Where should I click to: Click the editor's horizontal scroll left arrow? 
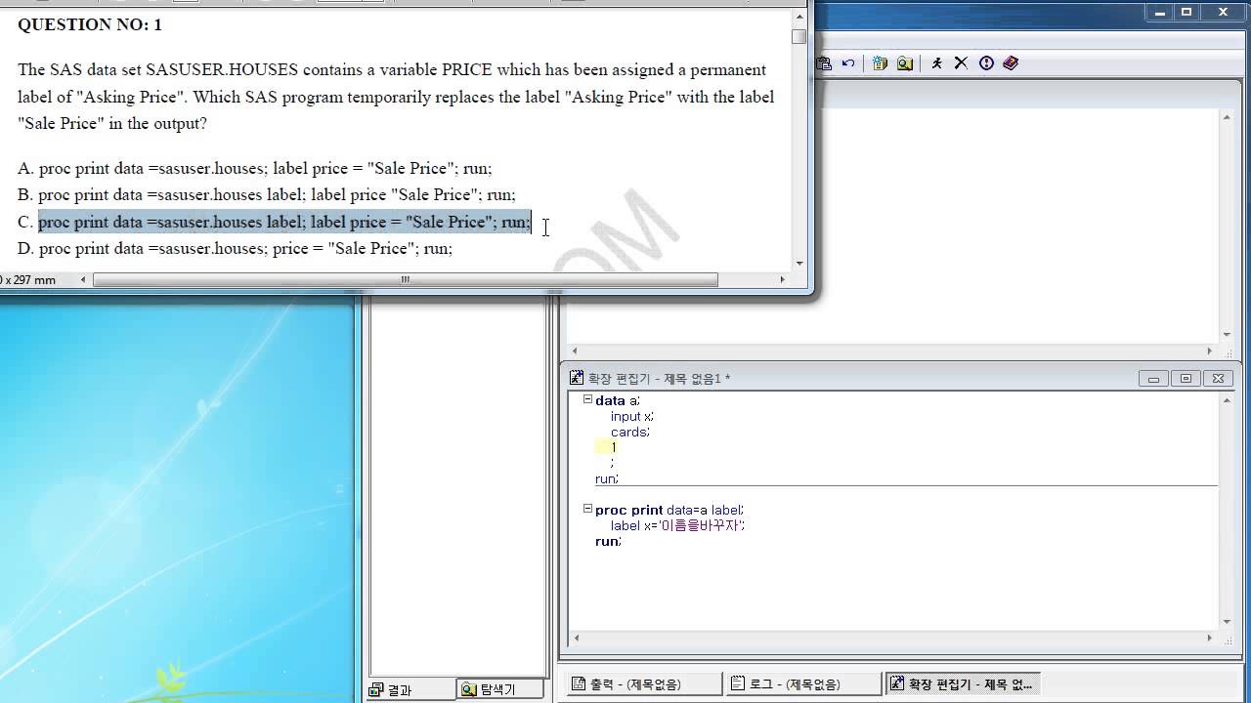click(x=575, y=639)
